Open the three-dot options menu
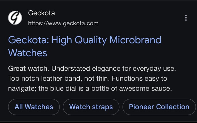197x123 pixels. click(186, 18)
